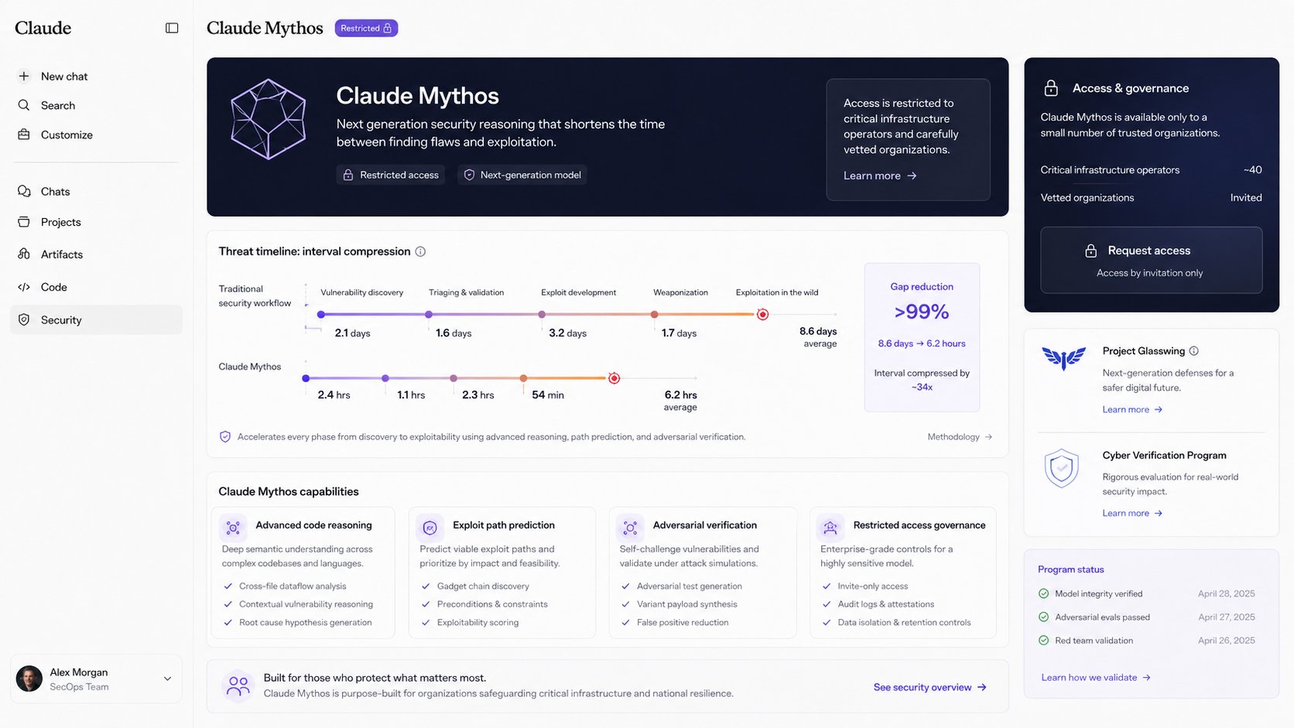Click the green check beside Red team validation
This screenshot has height=728, width=1294.
(x=1043, y=641)
